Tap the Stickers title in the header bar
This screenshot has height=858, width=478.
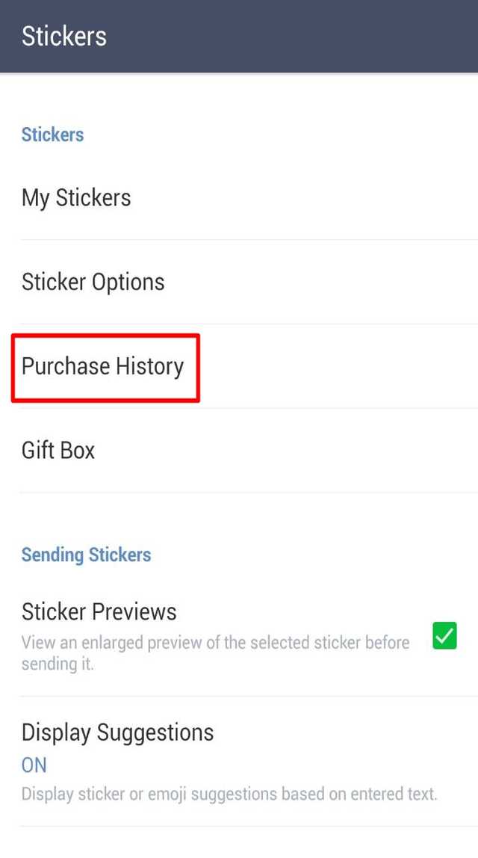(64, 36)
